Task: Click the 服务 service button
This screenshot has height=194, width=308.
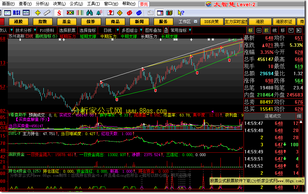Action: [163, 22]
